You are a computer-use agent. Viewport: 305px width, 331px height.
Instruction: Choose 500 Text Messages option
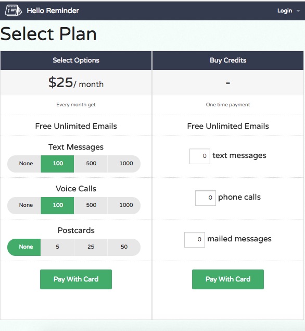click(x=91, y=164)
